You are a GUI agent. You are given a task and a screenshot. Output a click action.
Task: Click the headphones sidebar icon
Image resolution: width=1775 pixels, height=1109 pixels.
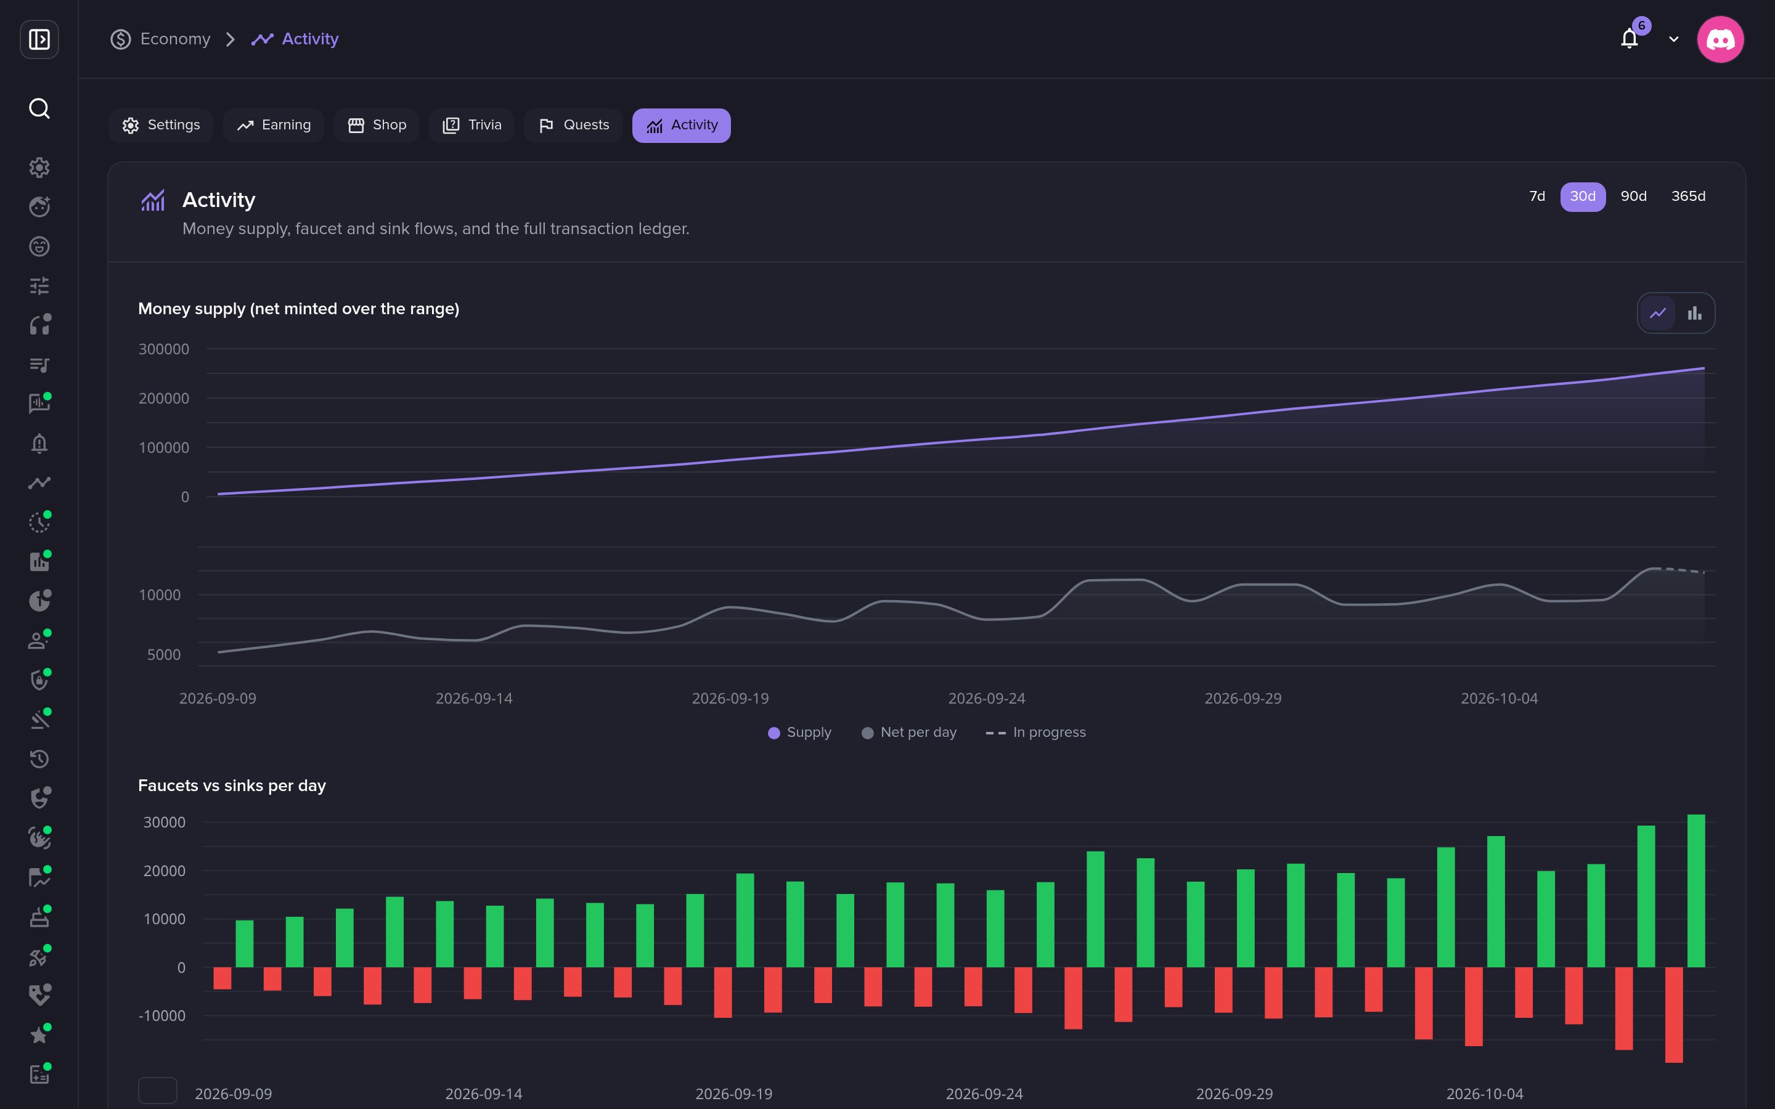[39, 325]
